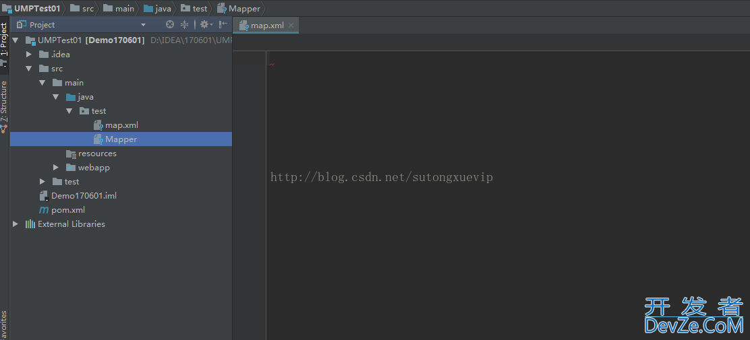Click src in the breadcrumb bar
Image resolution: width=750 pixels, height=340 pixels.
click(x=88, y=8)
